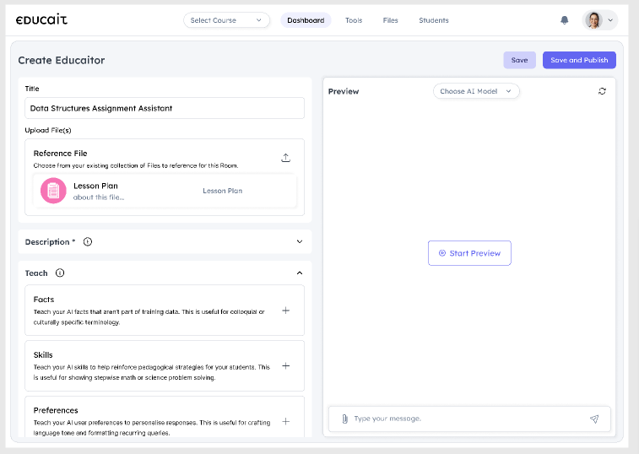Go to the Students tab
This screenshot has height=454, width=639.
tap(434, 20)
